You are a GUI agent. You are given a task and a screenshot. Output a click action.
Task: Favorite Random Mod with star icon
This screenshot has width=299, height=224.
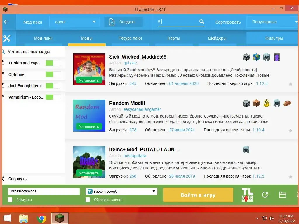[291, 130]
